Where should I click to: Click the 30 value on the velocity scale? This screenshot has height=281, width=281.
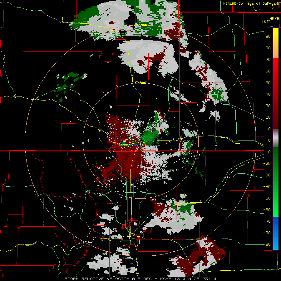(268, 106)
